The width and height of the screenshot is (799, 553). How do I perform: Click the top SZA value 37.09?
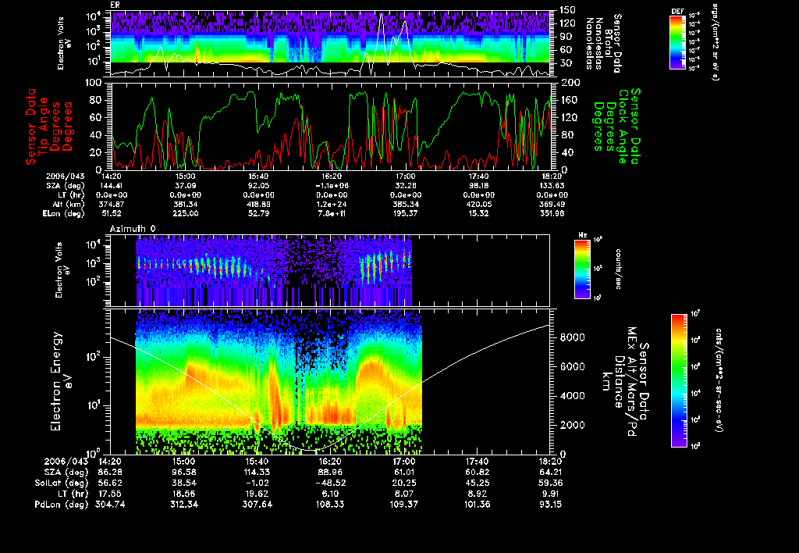point(186,186)
